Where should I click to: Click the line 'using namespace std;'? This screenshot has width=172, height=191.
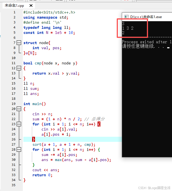click(x=46, y=18)
